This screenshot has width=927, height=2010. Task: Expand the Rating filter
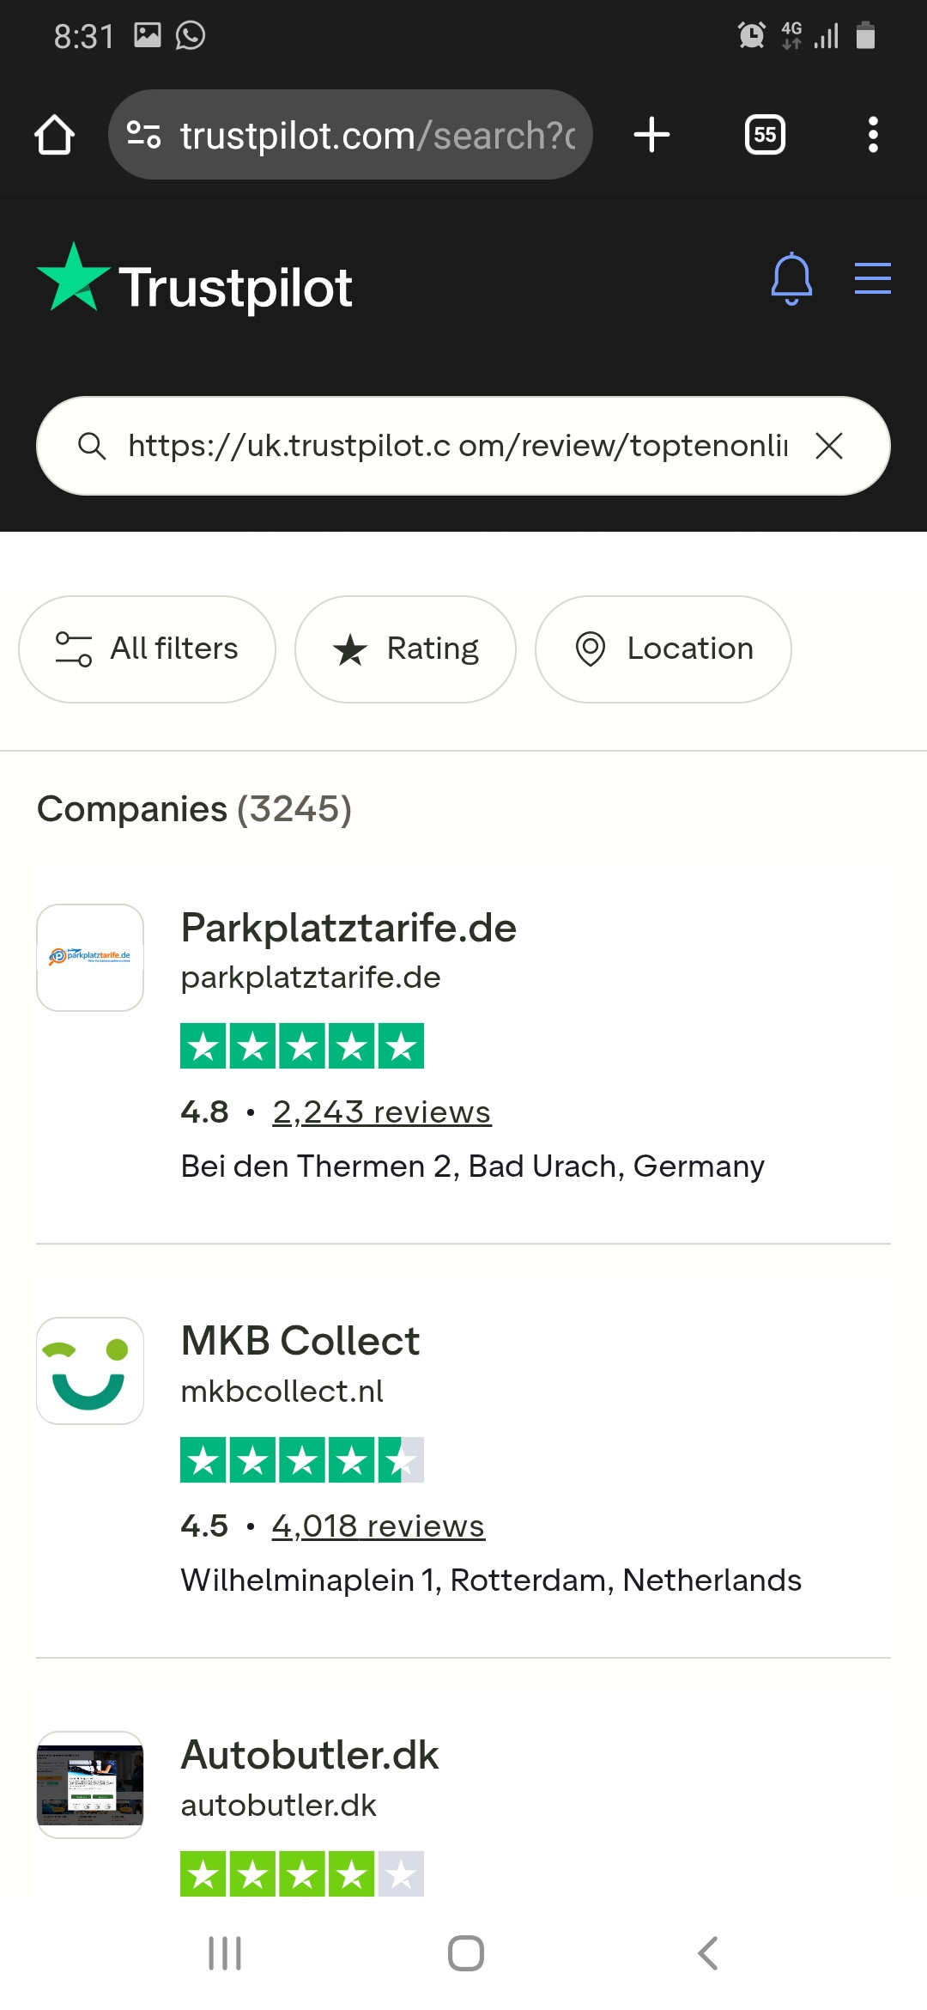[x=405, y=649]
